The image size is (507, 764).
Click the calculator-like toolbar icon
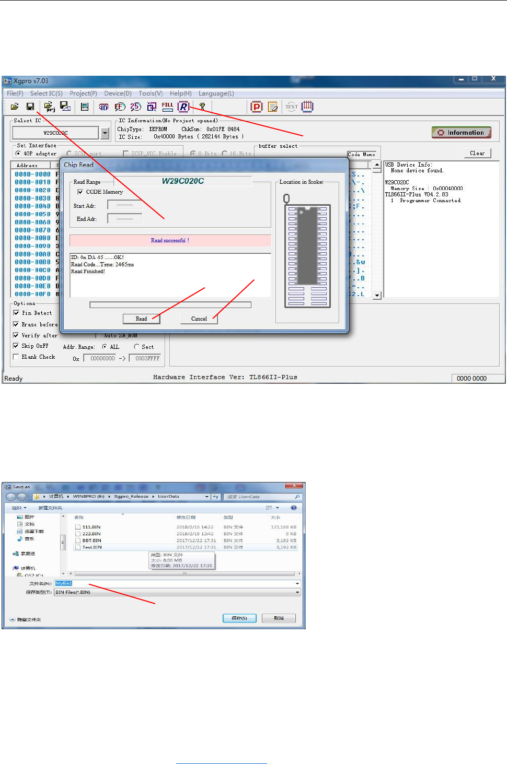pos(85,107)
